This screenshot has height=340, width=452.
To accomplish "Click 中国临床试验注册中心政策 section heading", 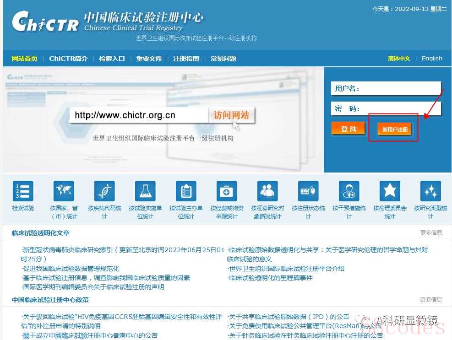I will [50, 300].
